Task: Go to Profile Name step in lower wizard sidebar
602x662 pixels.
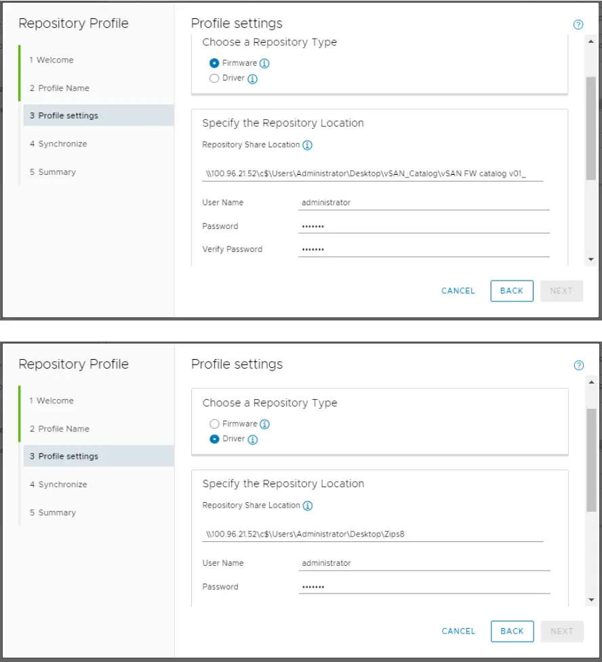Action: [59, 429]
